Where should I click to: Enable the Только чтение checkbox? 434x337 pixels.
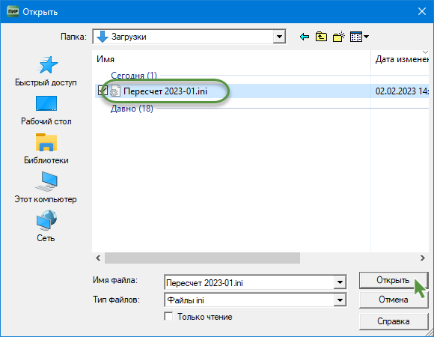(x=168, y=317)
